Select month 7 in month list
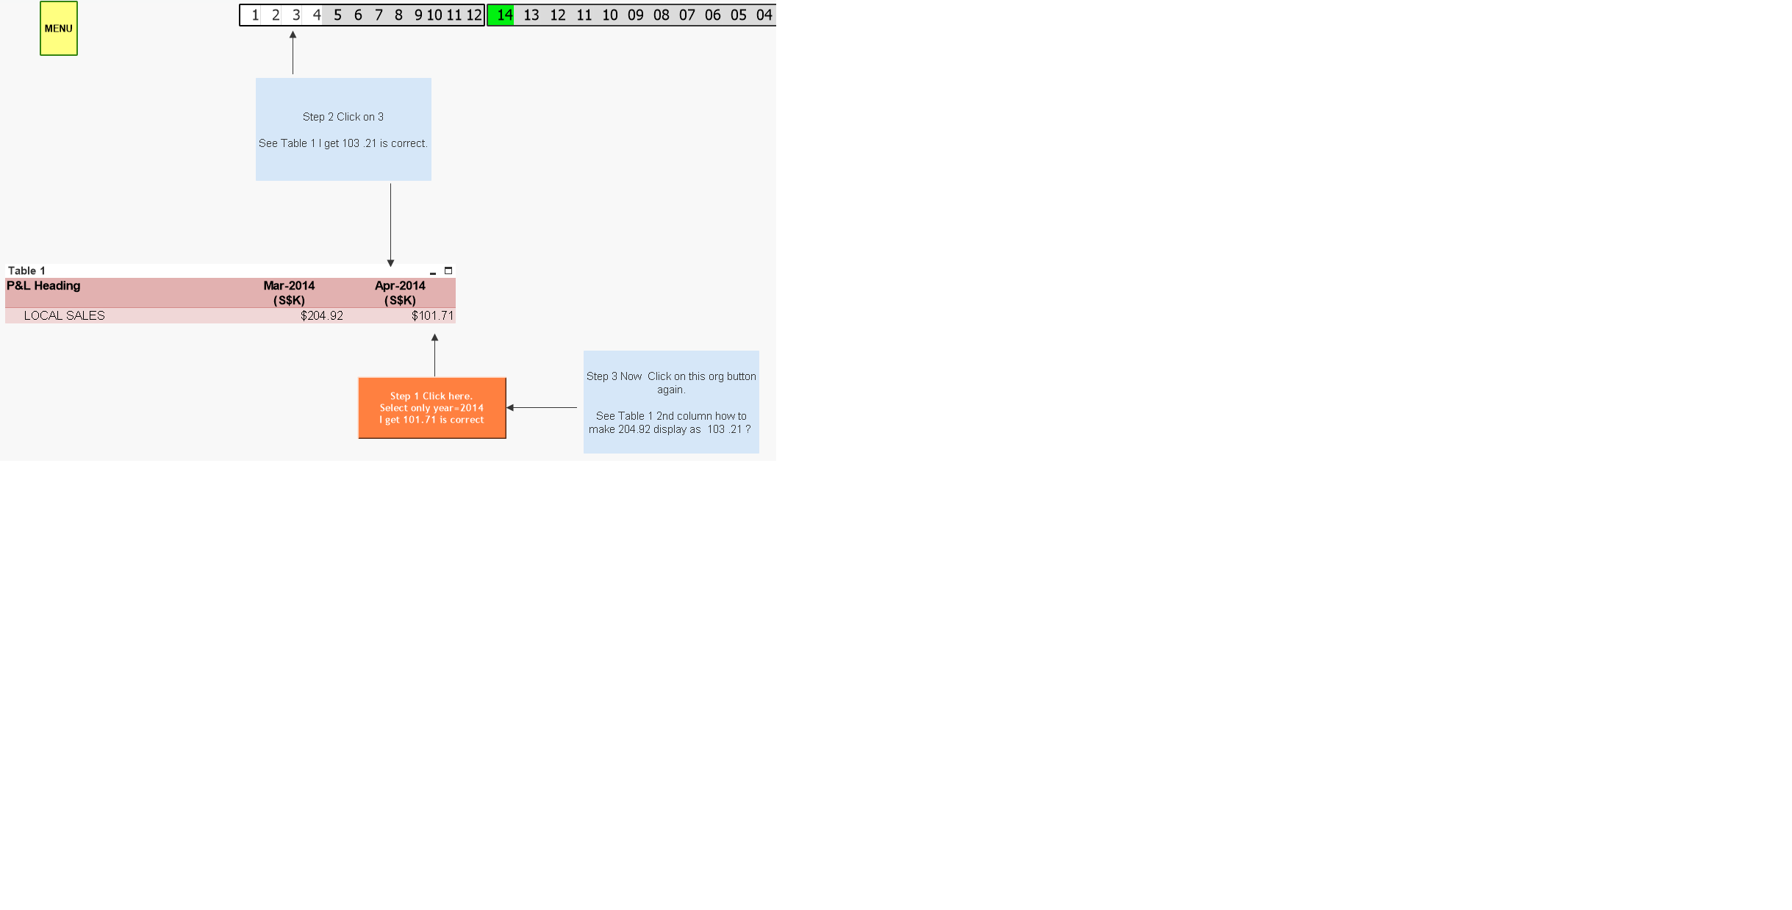The width and height of the screenshot is (1792, 910). pyautogui.click(x=379, y=15)
